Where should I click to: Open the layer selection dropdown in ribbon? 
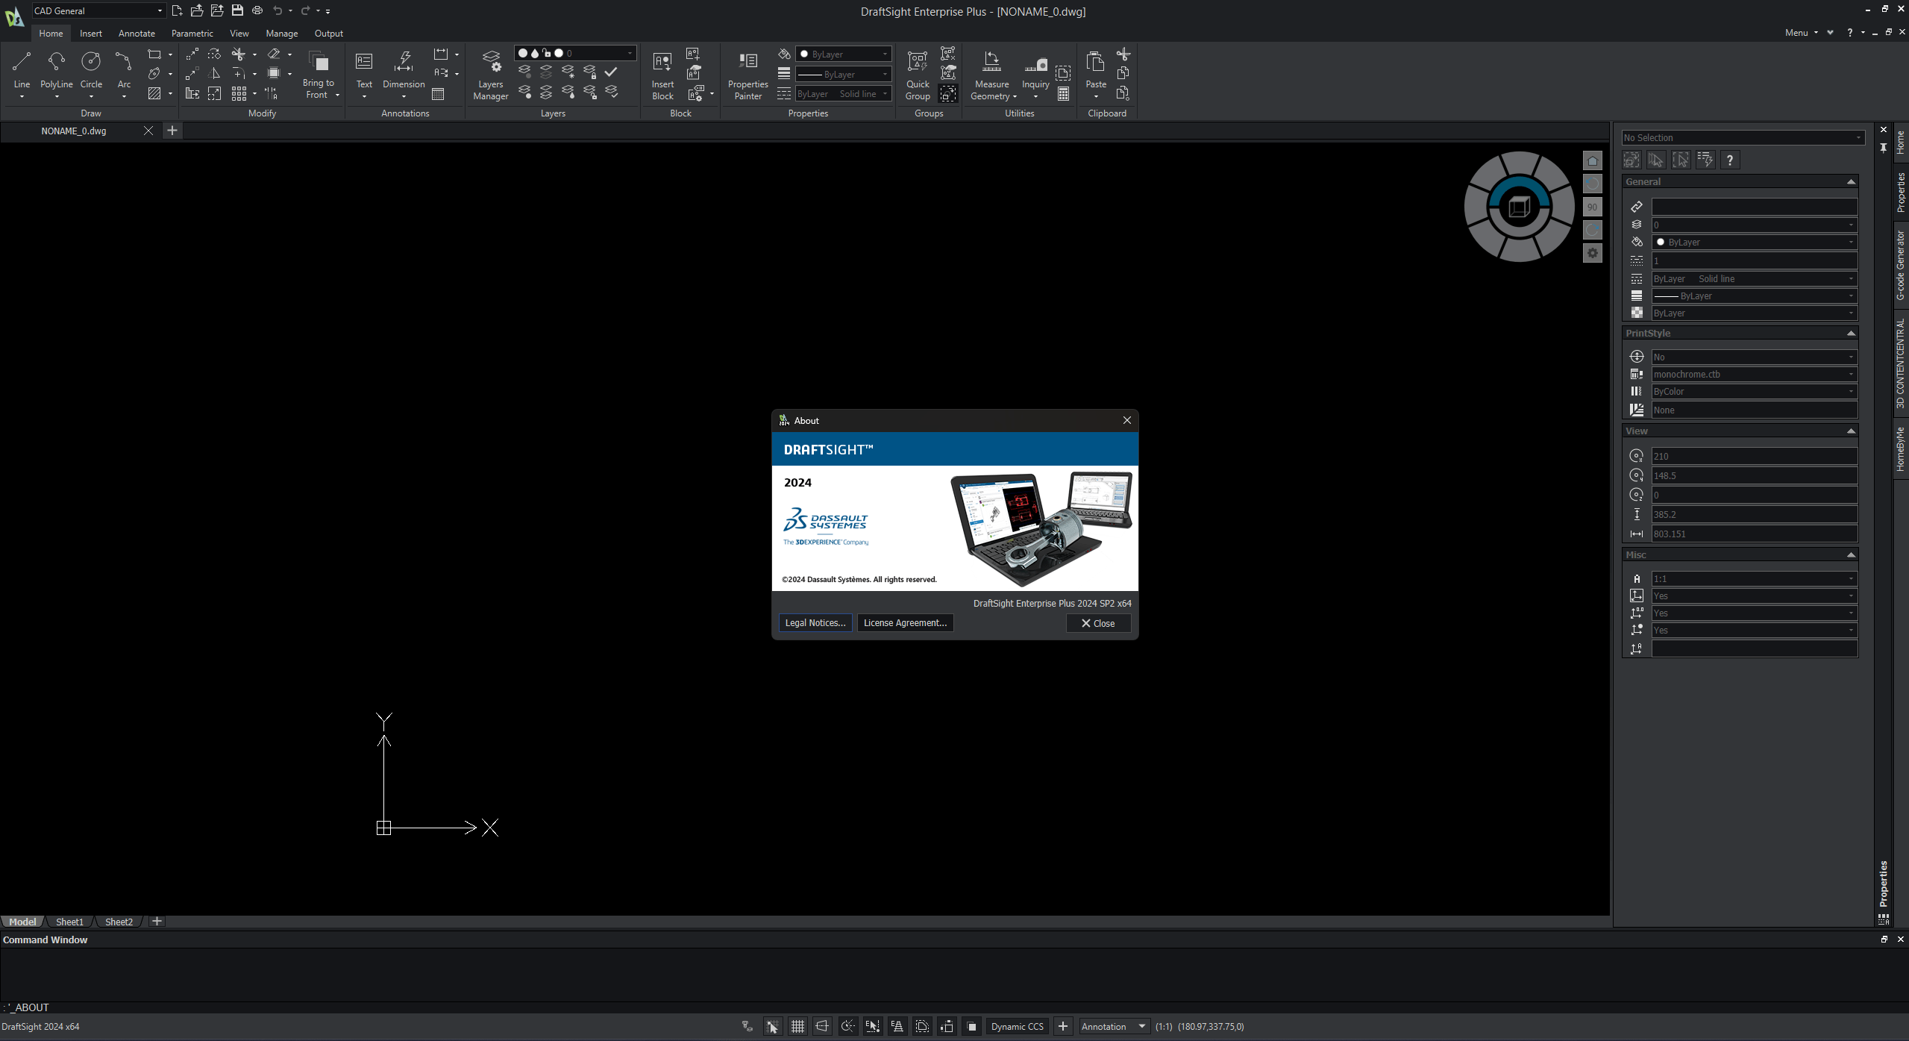(575, 53)
